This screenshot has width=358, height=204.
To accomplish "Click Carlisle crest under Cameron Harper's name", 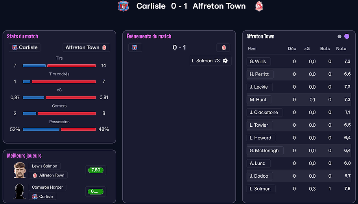I will [35, 197].
